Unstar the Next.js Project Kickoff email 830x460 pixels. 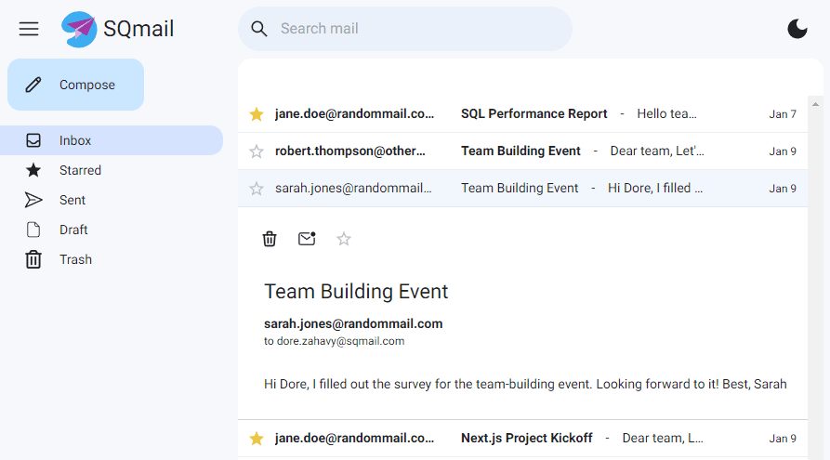[257, 439]
